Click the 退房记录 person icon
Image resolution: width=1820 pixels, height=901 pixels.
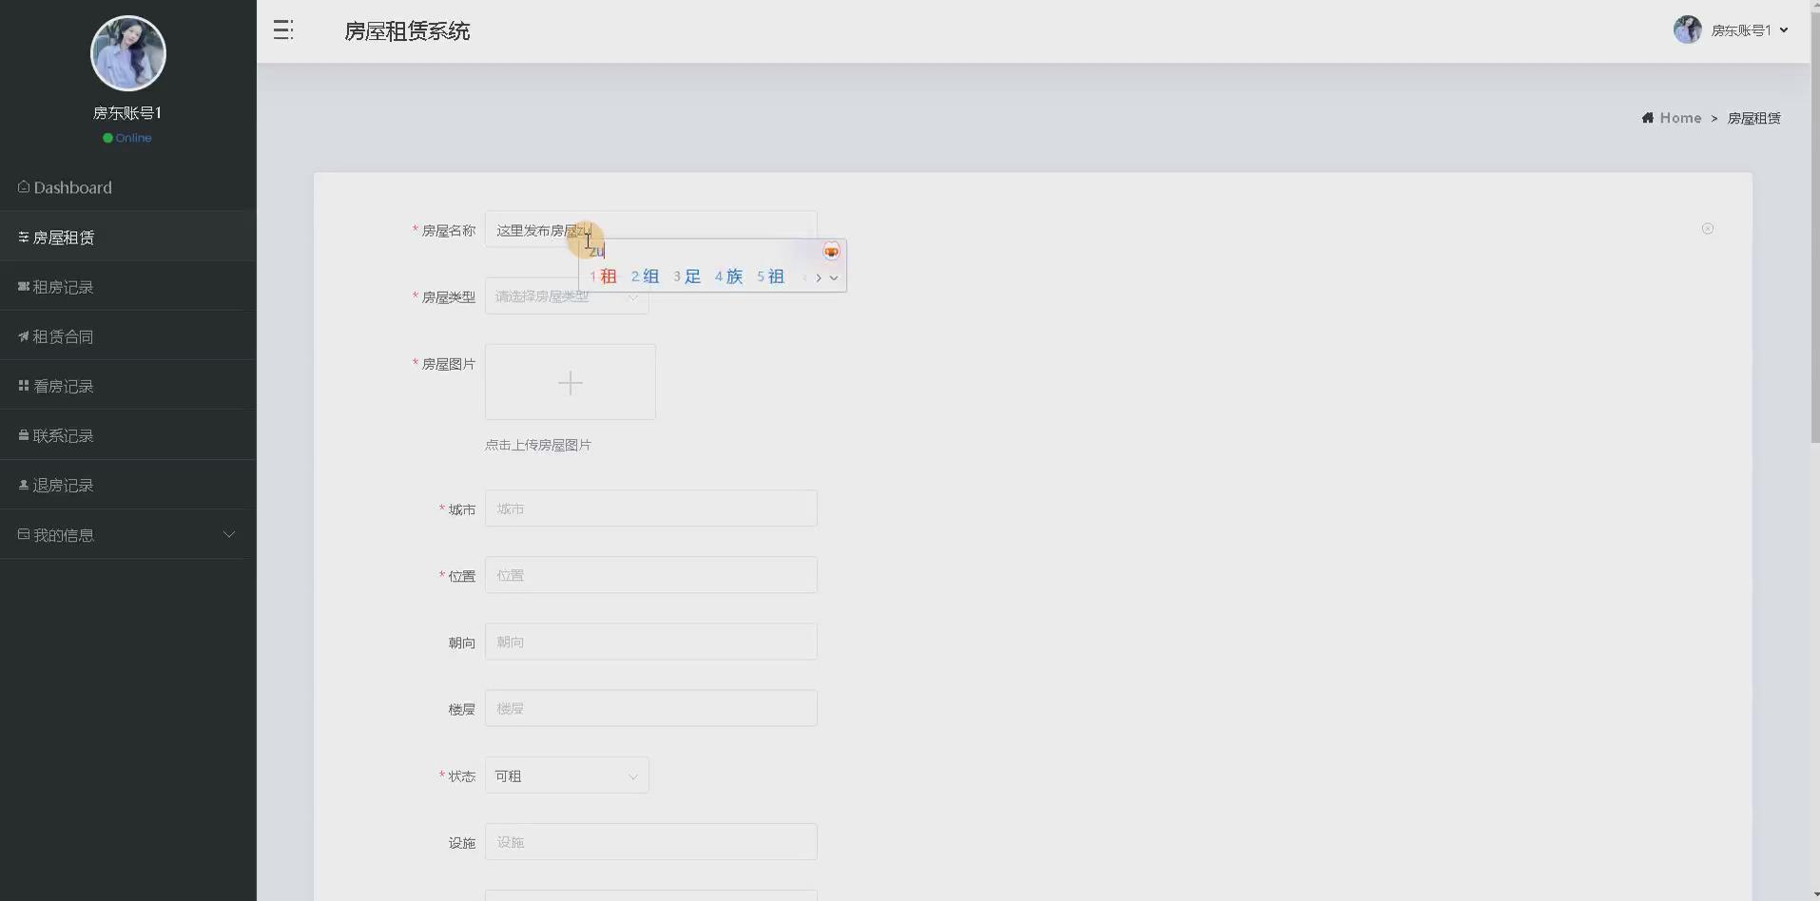24,485
